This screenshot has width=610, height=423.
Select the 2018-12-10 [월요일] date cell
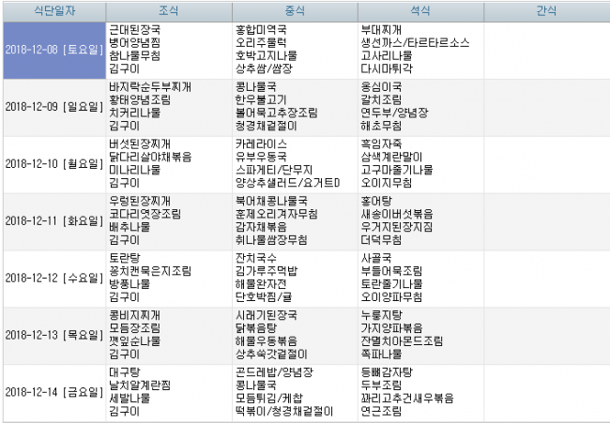coord(53,163)
